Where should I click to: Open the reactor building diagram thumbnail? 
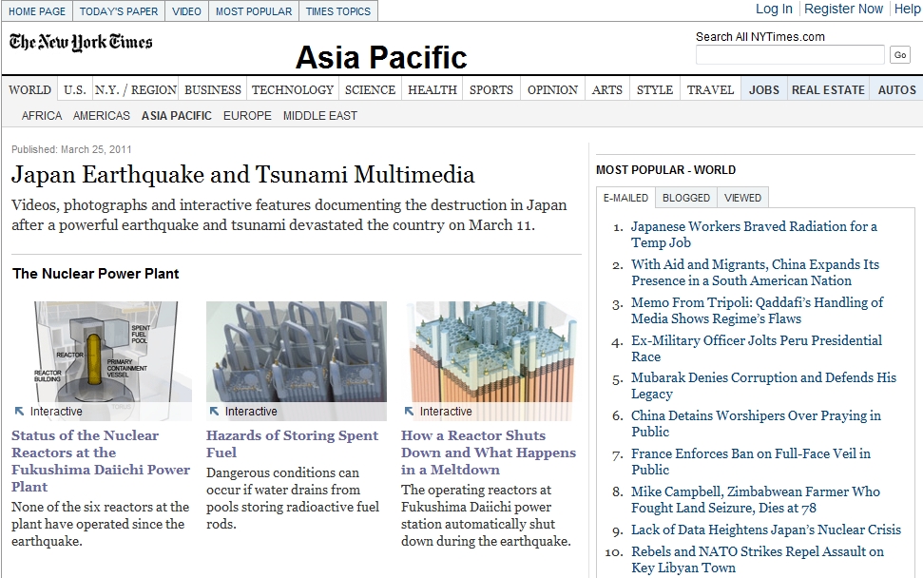[x=102, y=352]
